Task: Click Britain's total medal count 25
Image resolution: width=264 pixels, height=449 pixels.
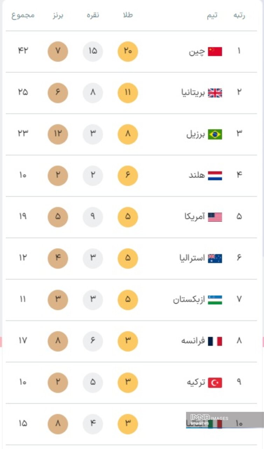Action: click(23, 93)
